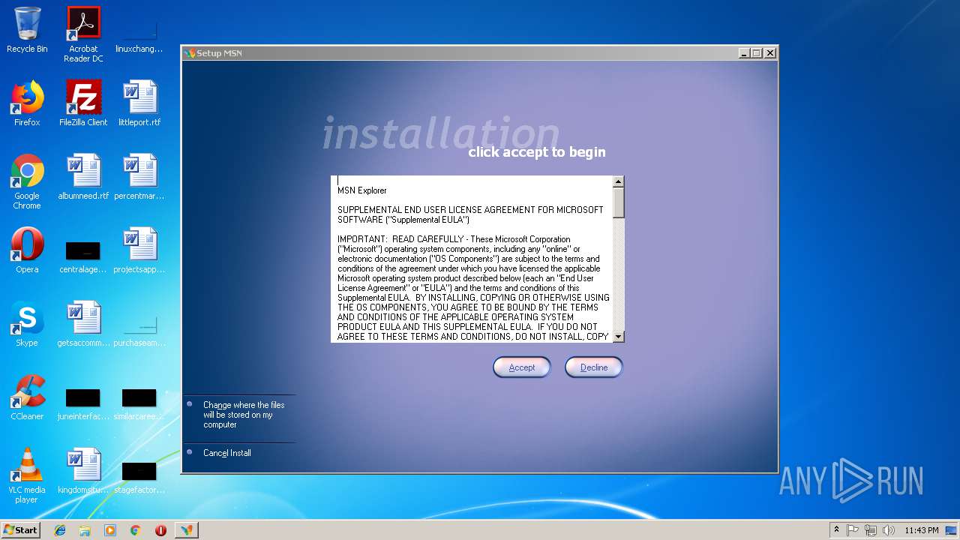Switch to MSN Setup taskbar button
Image resolution: width=960 pixels, height=540 pixels.
[x=186, y=530]
